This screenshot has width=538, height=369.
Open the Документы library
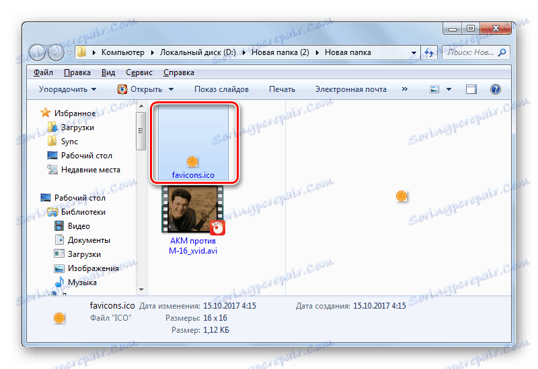[x=89, y=240]
